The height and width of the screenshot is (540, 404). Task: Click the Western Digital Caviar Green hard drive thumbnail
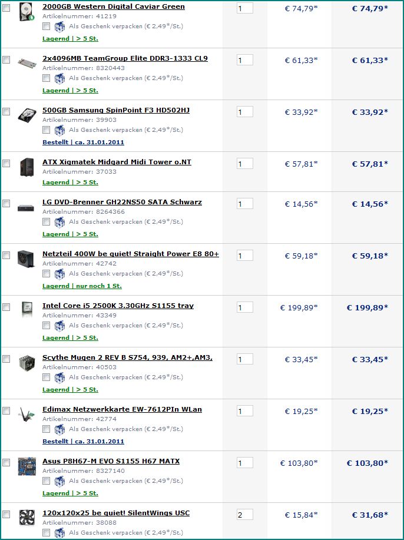coord(27,12)
